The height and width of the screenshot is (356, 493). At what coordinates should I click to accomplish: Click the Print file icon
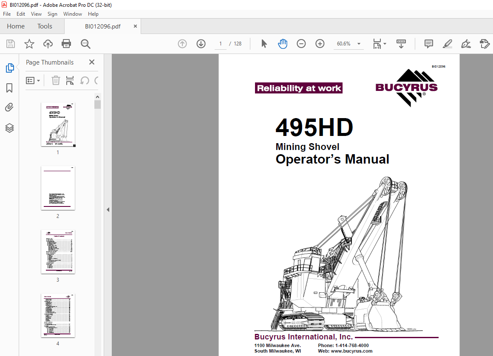coord(66,44)
